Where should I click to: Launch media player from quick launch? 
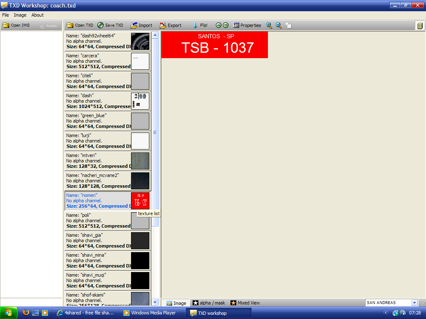point(45,313)
